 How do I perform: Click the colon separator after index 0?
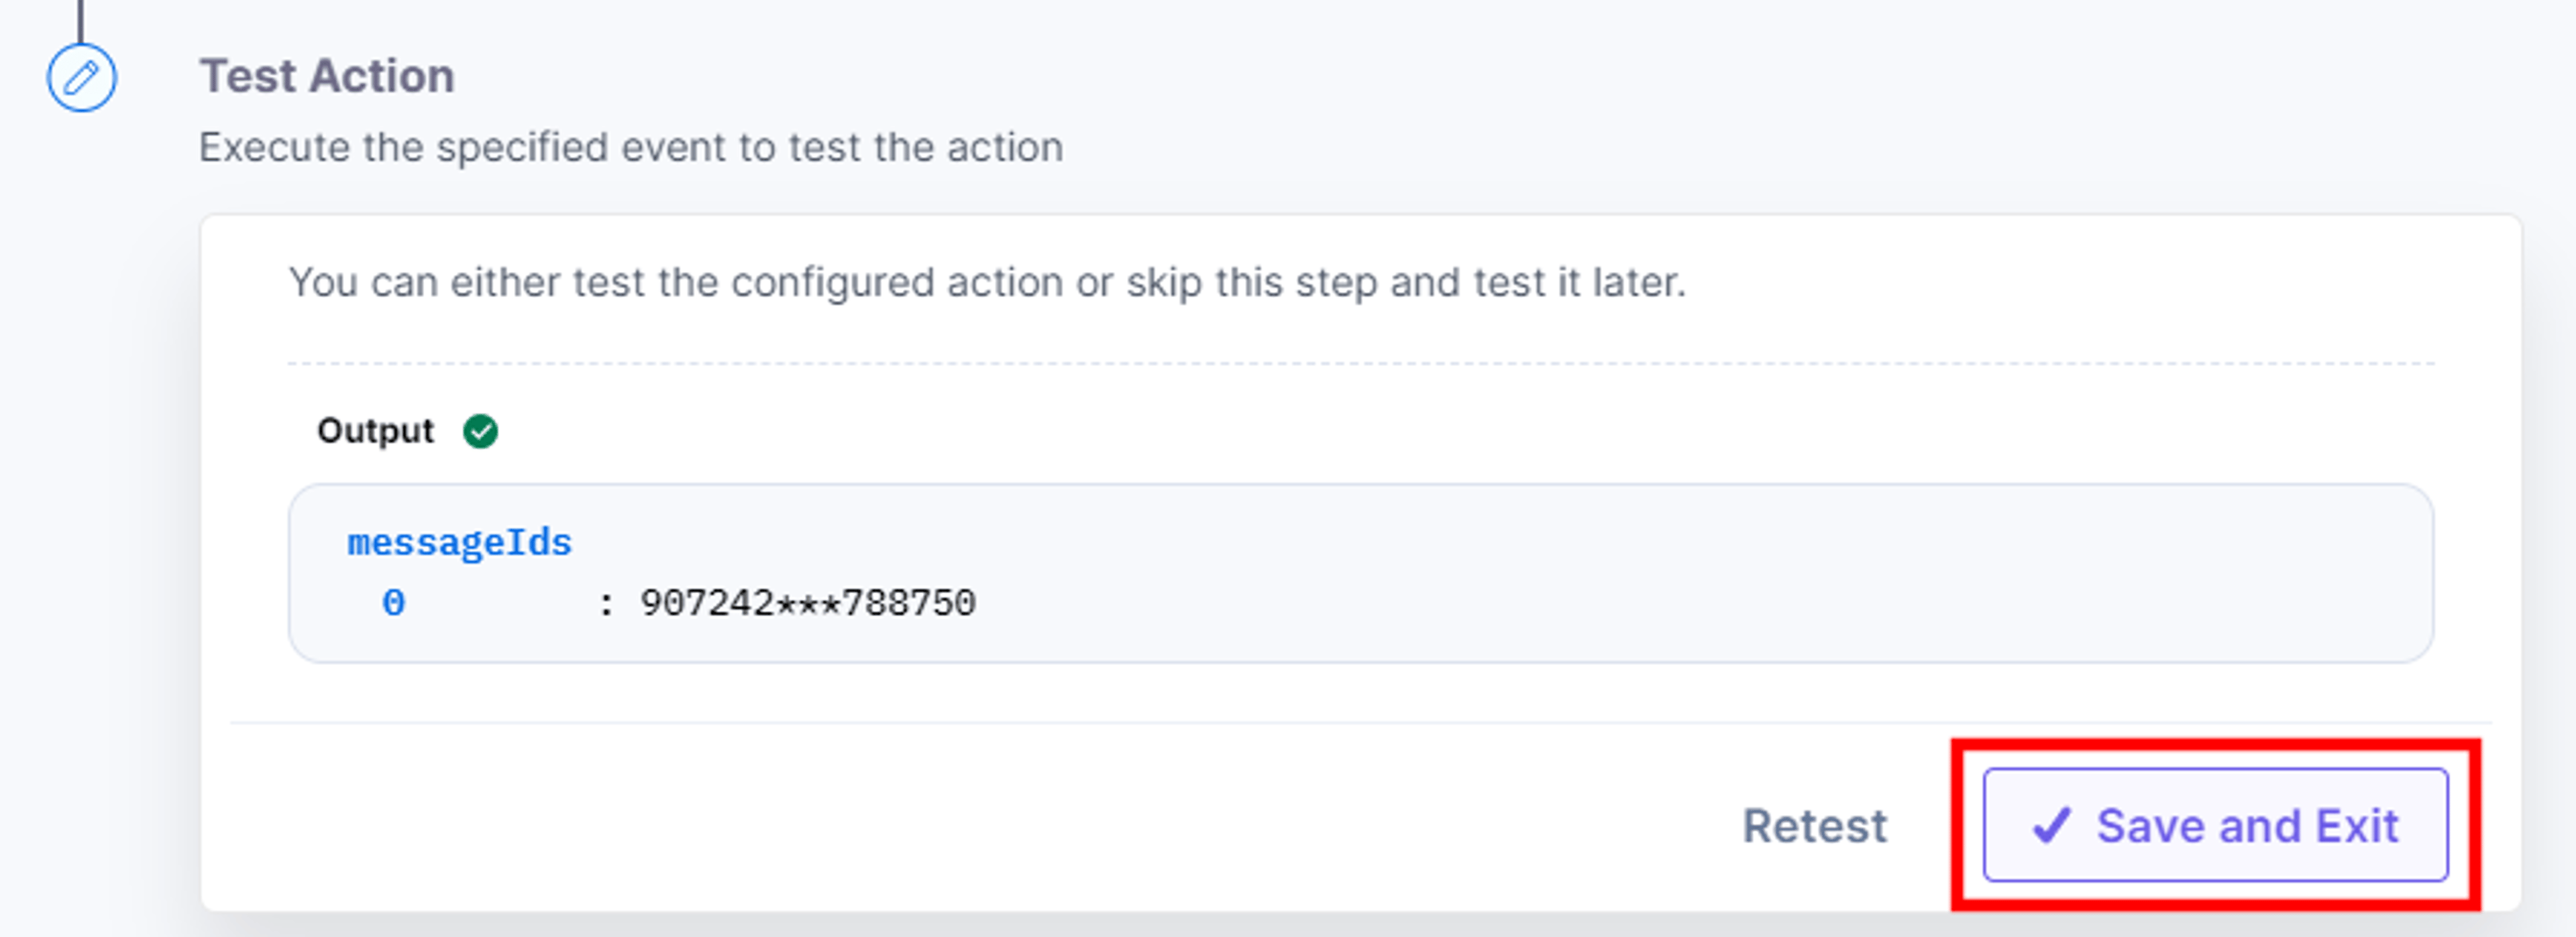(605, 605)
